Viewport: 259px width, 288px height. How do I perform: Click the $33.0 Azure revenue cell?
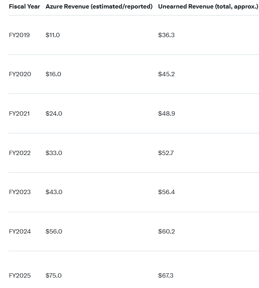click(54, 153)
